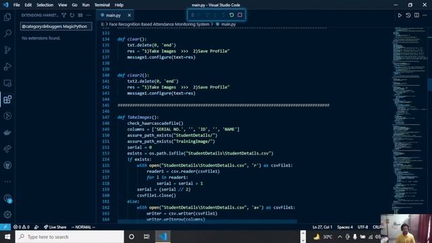Click the timeline history icon in the editor title bar
Viewport: 432px width, 243px height.
[408, 15]
